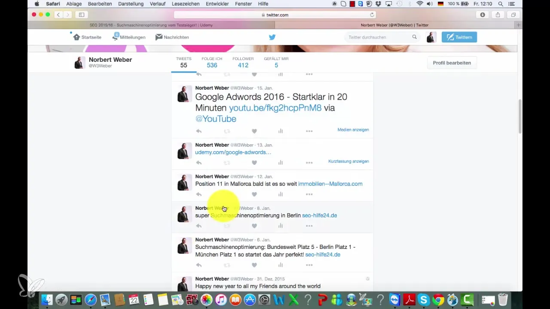The width and height of the screenshot is (550, 309).
Task: Show Safari downloads
Action: 483,15
